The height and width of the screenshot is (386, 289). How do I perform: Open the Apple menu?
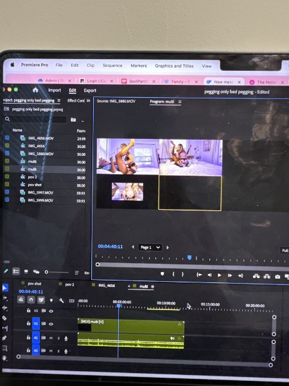click(13, 64)
